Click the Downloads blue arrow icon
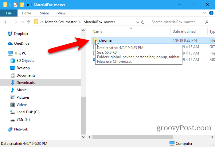 (13, 83)
